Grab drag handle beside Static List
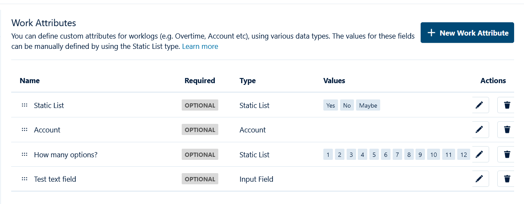This screenshot has height=204, width=524. pos(25,105)
